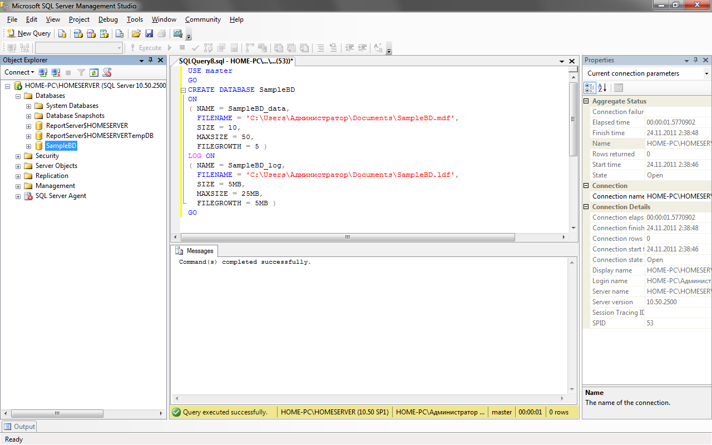This screenshot has height=445, width=712.
Task: Toggle auto-hide pin on Properties panel
Action: [695, 60]
